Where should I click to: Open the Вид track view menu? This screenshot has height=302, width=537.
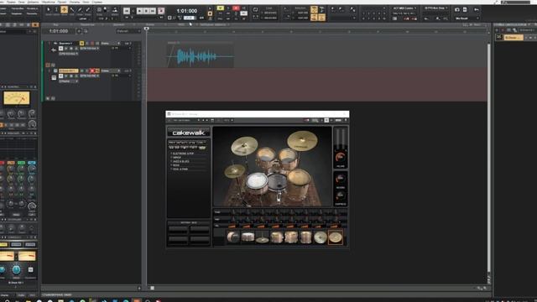(56, 24)
